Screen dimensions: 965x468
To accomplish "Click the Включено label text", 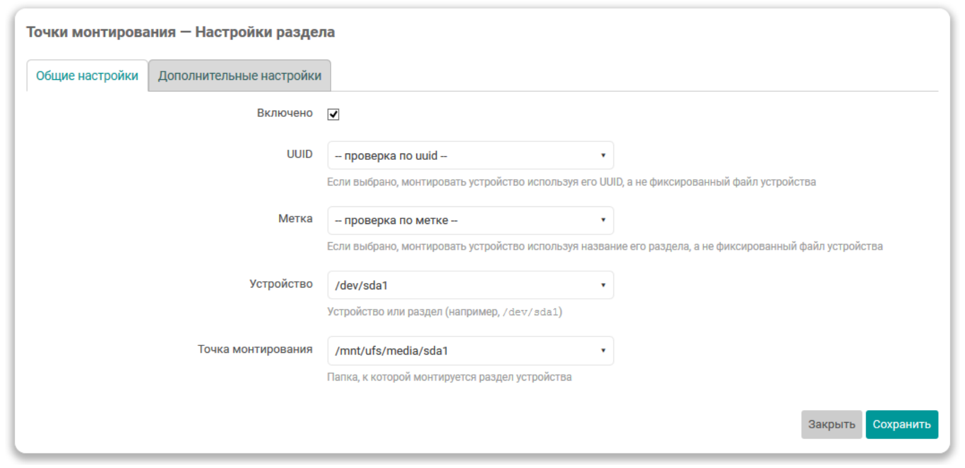I will point(285,113).
